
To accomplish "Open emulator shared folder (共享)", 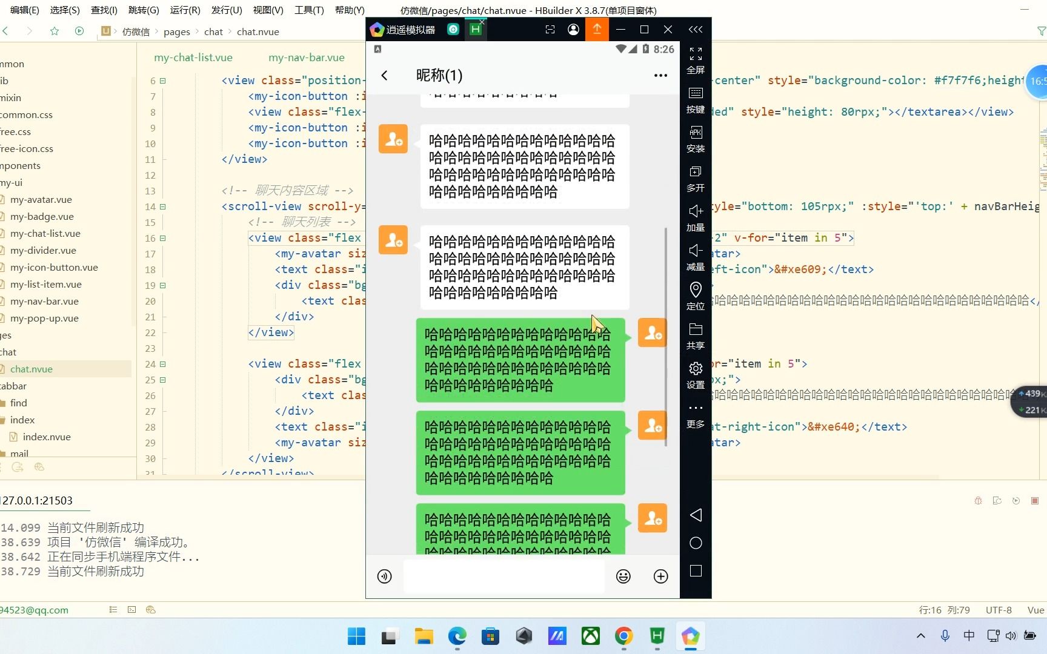I will pos(696,336).
